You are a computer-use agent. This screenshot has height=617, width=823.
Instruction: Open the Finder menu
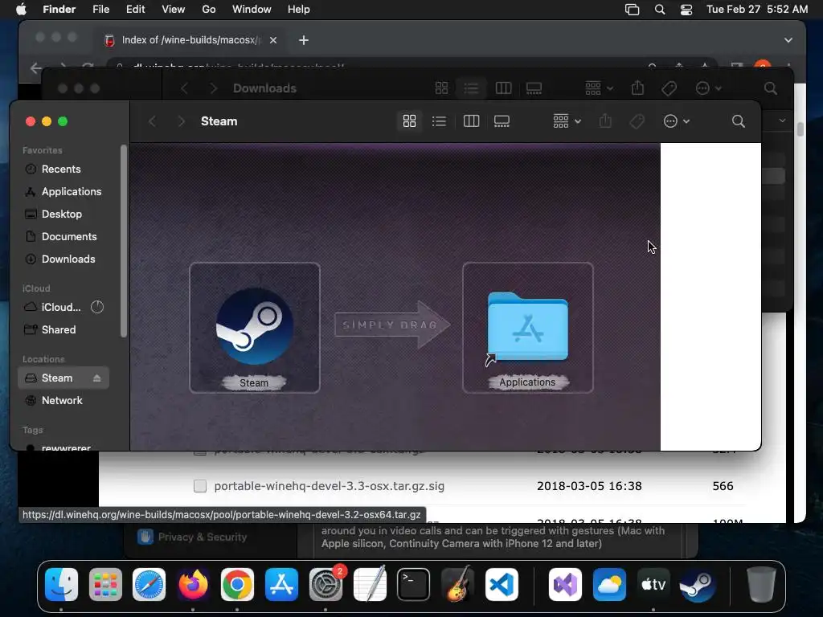59,10
